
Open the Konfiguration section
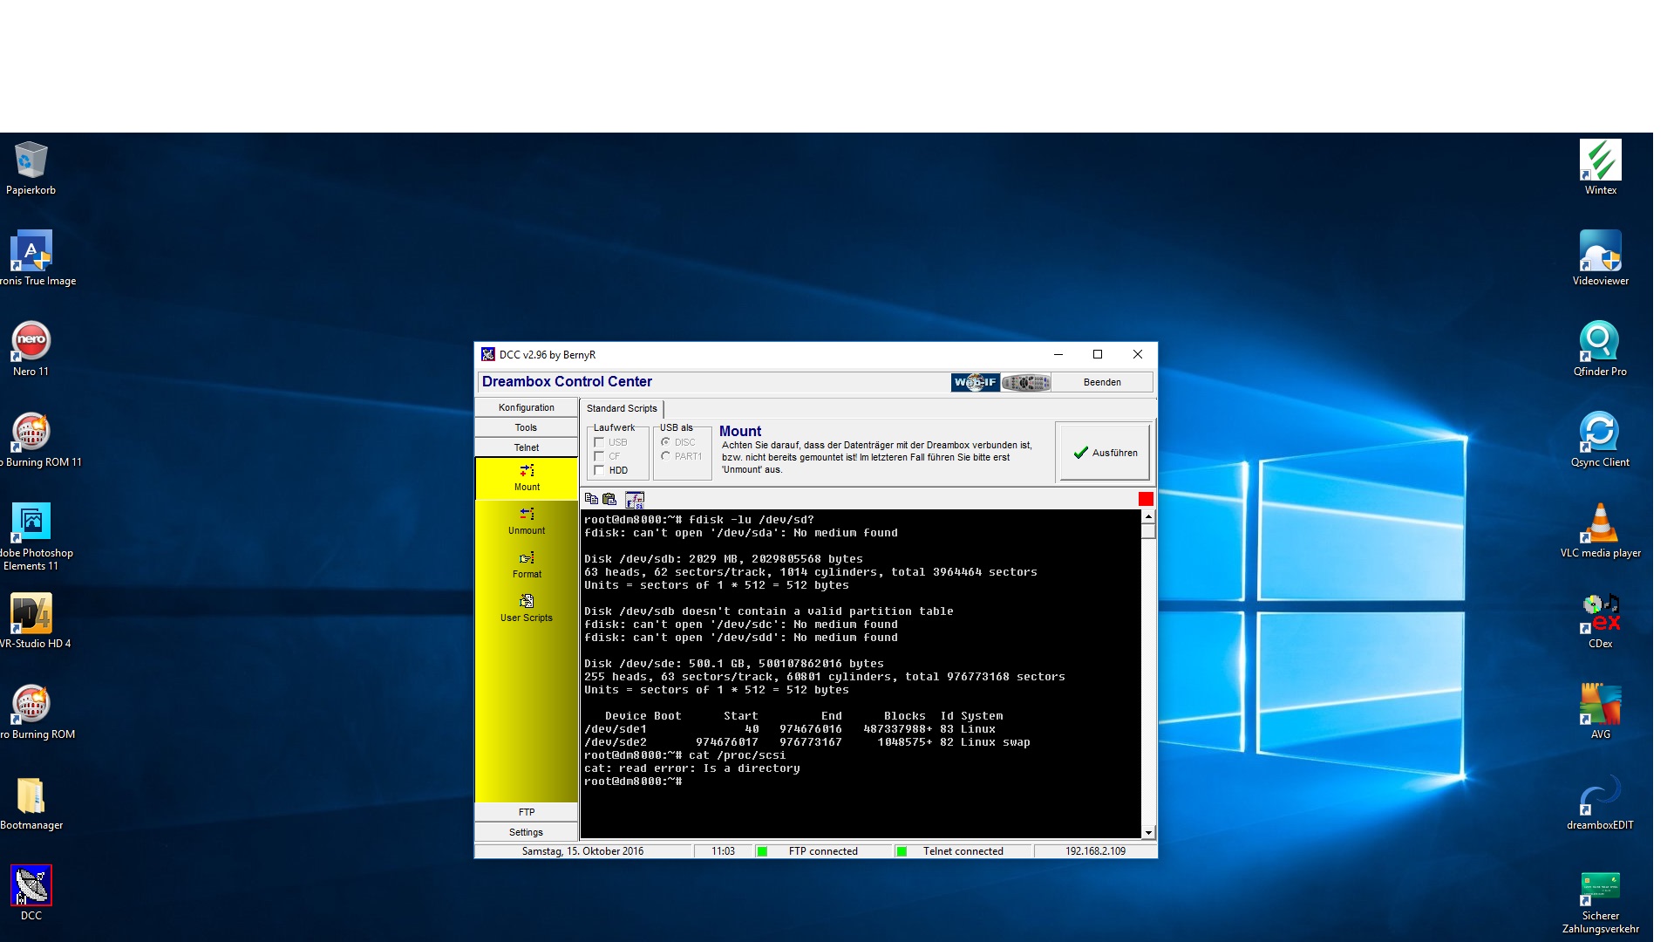(526, 407)
